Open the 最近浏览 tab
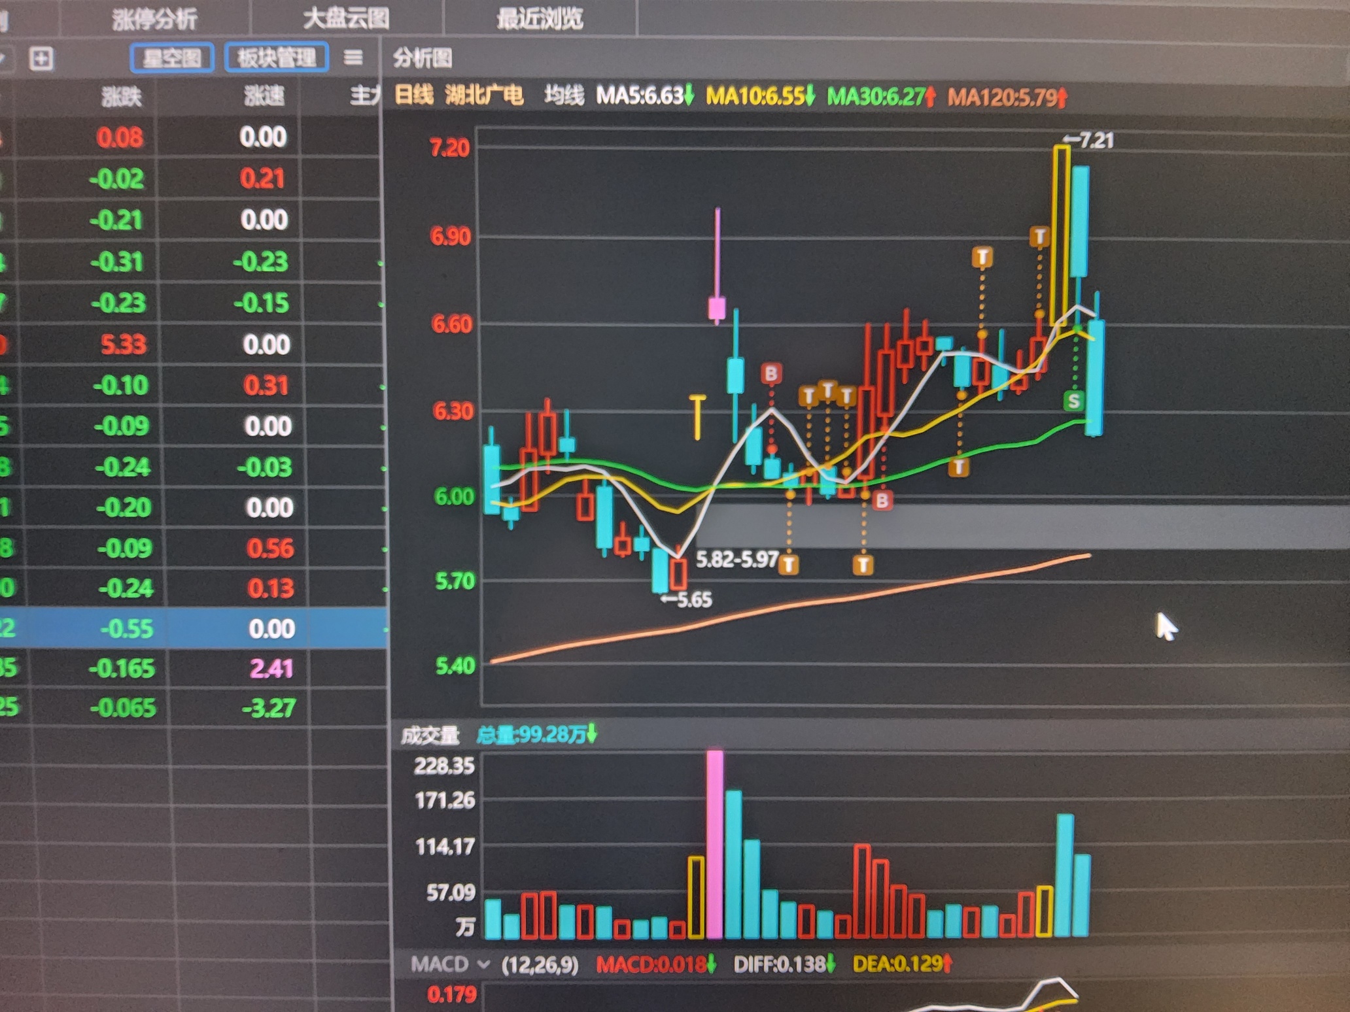 coord(540,19)
